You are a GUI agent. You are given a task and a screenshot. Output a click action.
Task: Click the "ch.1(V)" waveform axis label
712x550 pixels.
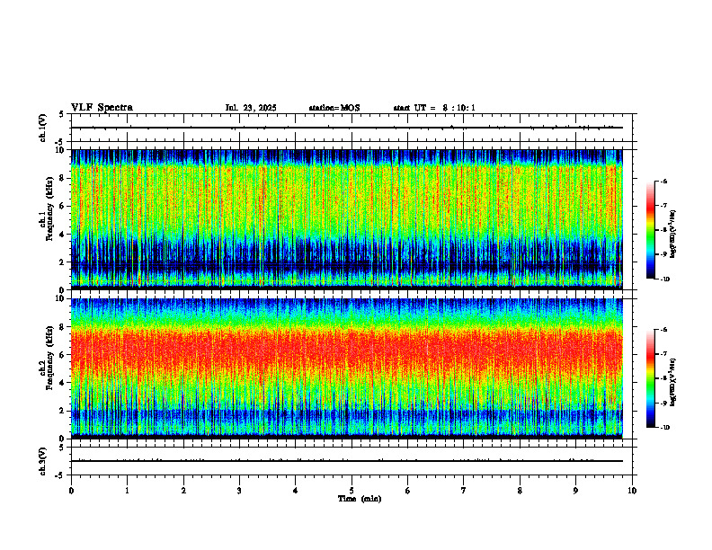point(43,128)
